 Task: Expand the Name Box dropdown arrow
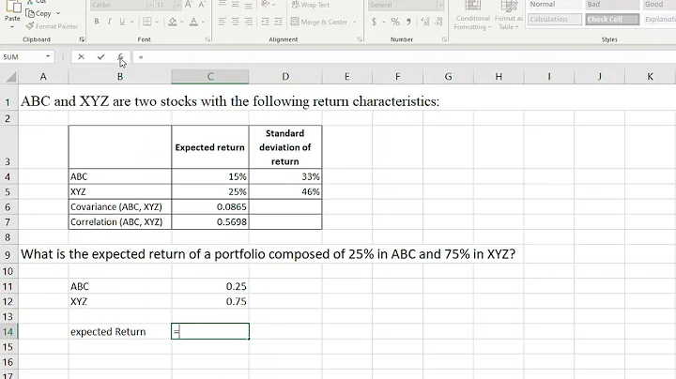(48, 56)
